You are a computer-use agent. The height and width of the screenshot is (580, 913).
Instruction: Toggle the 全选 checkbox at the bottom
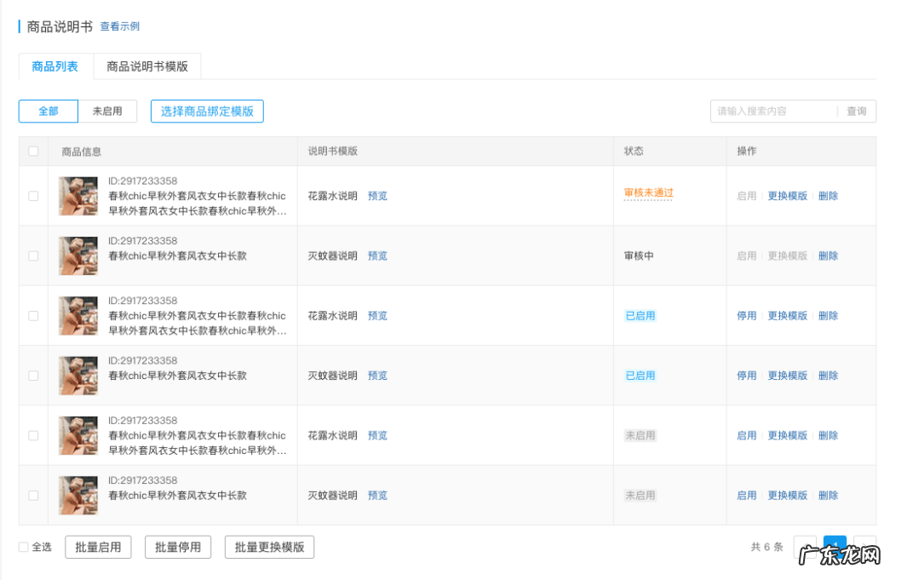21,547
